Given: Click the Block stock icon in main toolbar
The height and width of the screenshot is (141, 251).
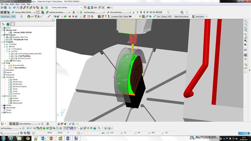Looking at the screenshot, I should (x=14, y=8).
